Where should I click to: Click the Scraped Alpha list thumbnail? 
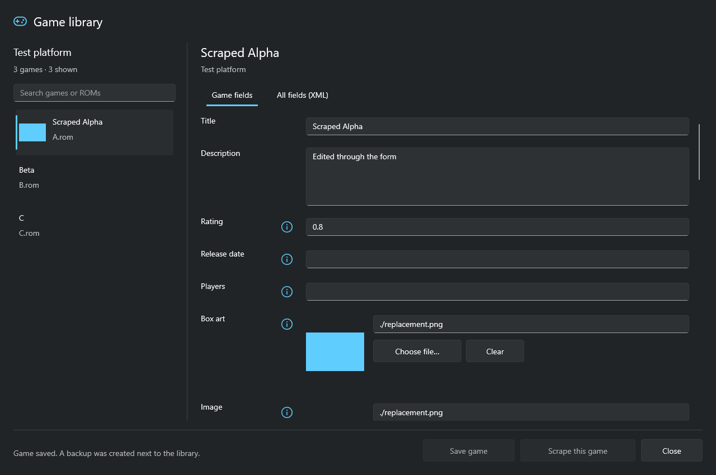pos(32,132)
